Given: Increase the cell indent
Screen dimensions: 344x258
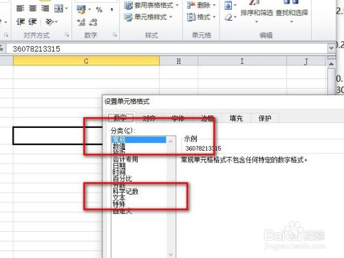Looking at the screenshot, I should point(32,22).
